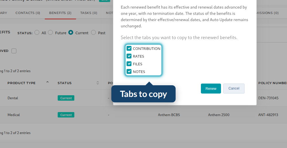
Task: Open the BENEFITS (2) tab
Action: (60, 13)
